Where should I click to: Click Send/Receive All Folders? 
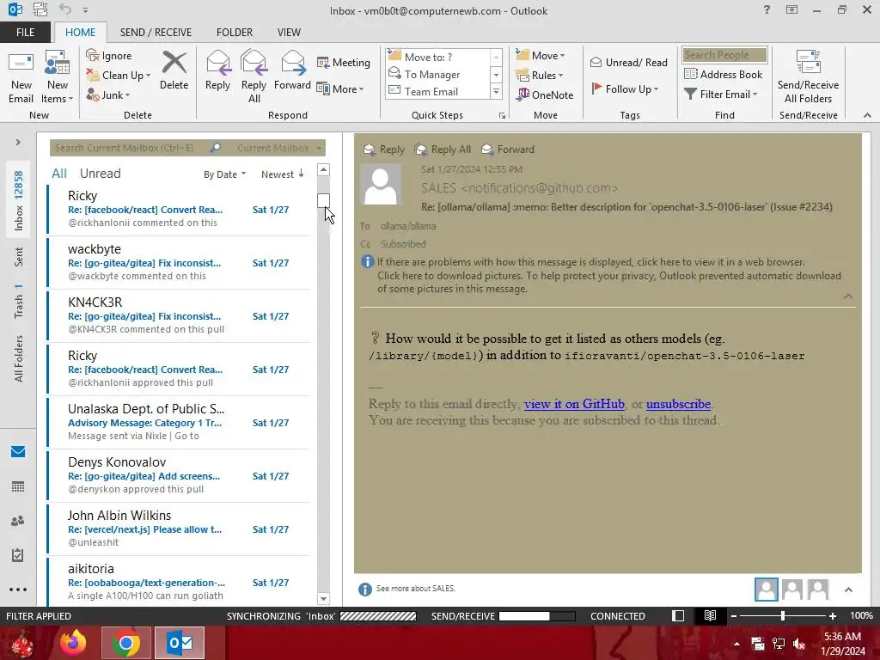pyautogui.click(x=808, y=77)
